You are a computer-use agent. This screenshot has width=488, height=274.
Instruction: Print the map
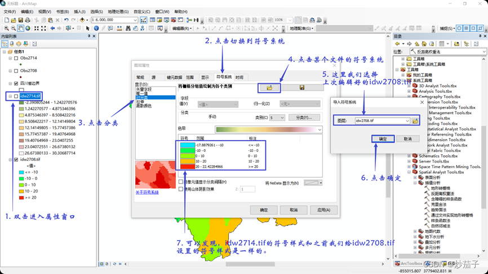[x=28, y=20]
